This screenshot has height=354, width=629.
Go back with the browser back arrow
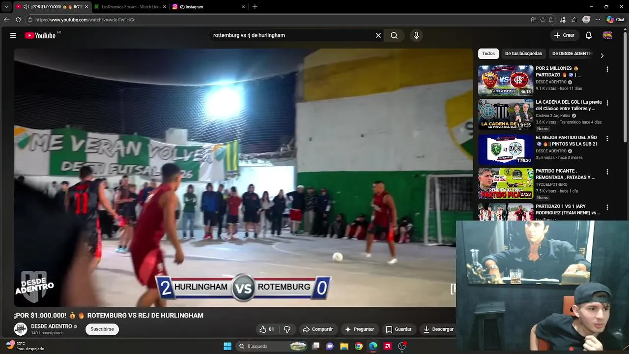6,20
